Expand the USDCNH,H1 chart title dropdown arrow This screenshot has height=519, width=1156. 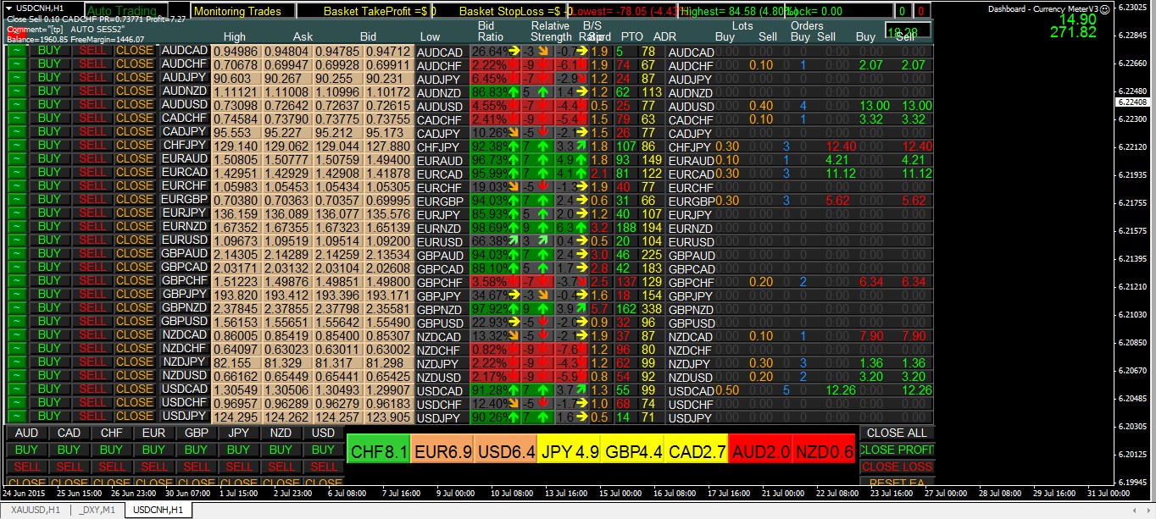tap(9, 8)
